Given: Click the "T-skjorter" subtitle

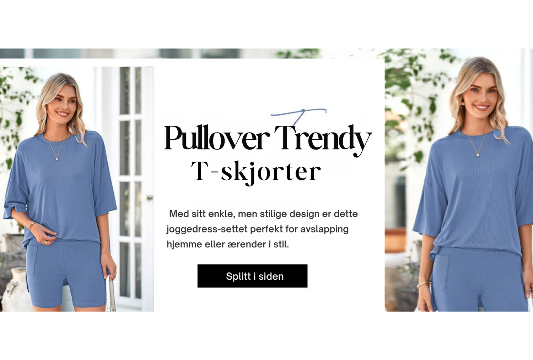Looking at the screenshot, I should pos(256,172).
